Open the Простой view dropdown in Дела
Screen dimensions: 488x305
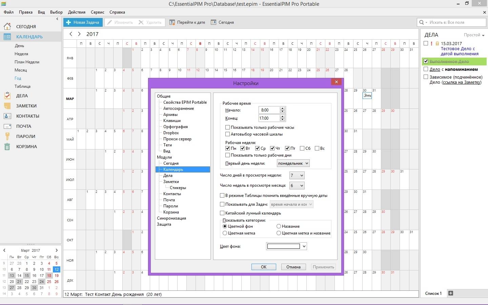[x=474, y=35]
